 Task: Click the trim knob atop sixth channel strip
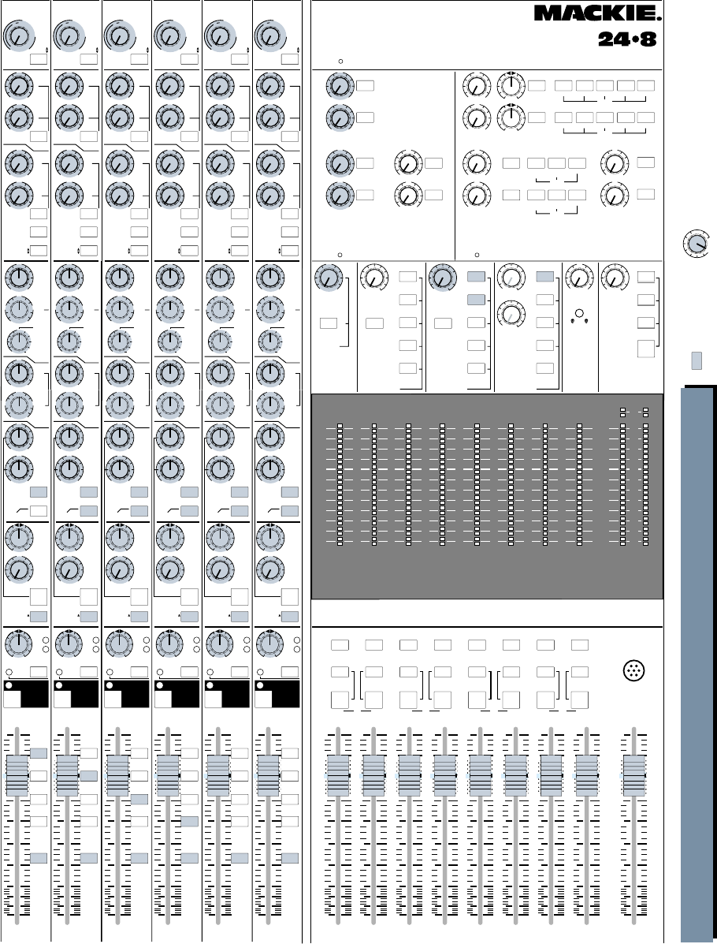(x=270, y=36)
